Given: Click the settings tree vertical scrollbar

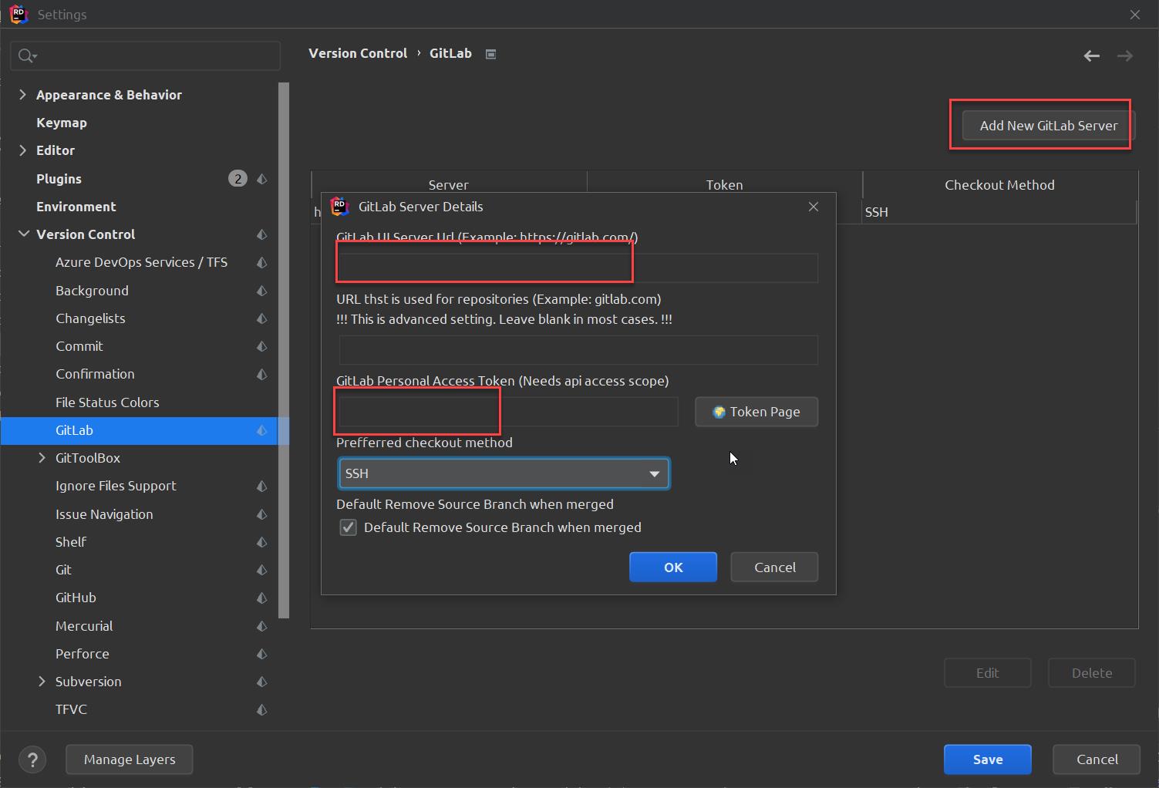Looking at the screenshot, I should pos(284,351).
